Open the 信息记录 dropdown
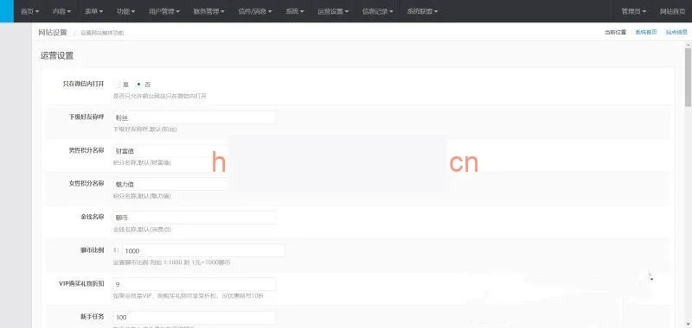 (378, 11)
